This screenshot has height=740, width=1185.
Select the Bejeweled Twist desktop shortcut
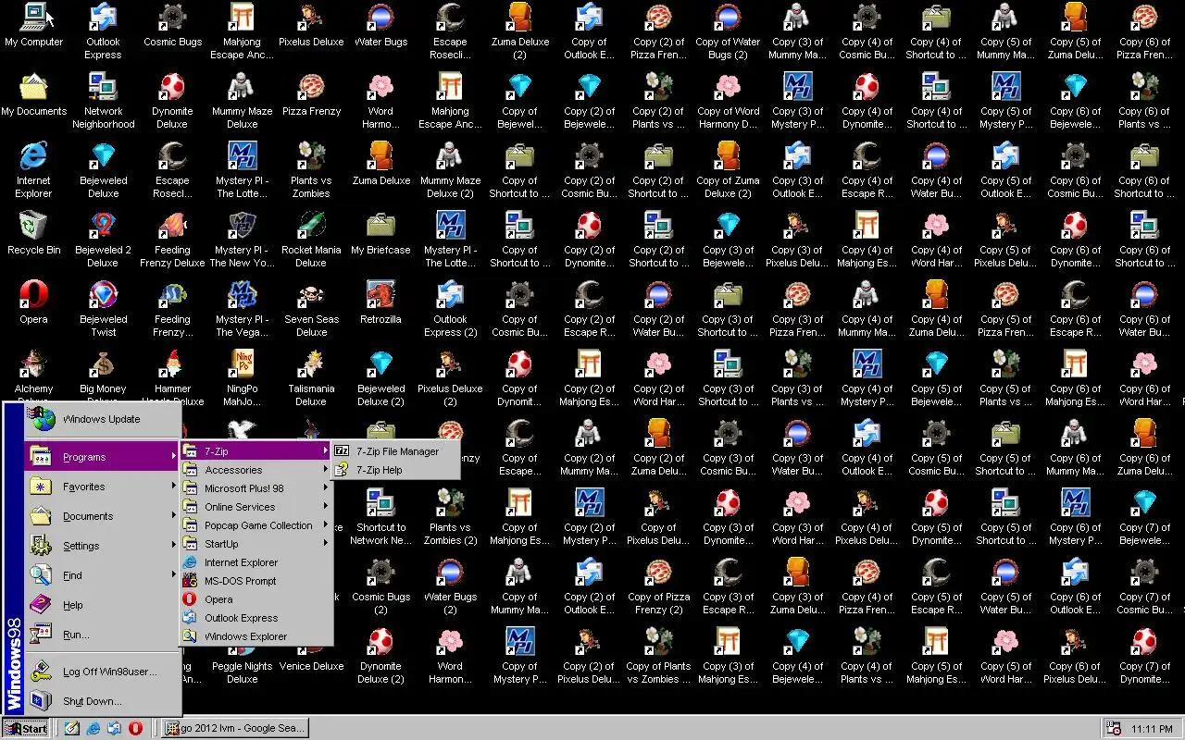tap(103, 309)
